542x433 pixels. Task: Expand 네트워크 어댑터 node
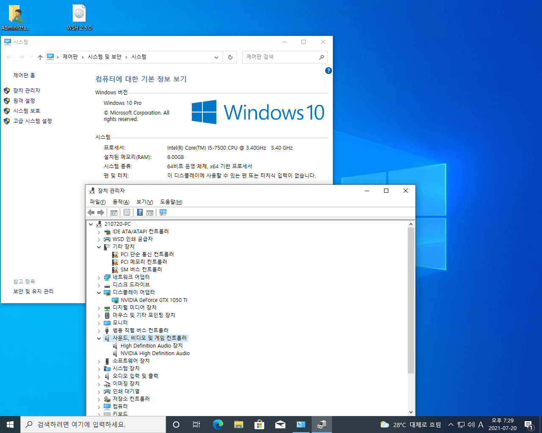pyautogui.click(x=99, y=277)
